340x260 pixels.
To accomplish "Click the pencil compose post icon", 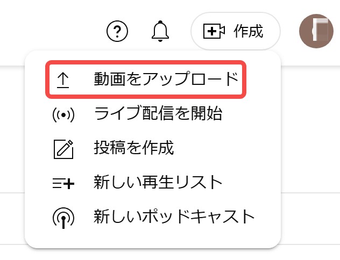I will coord(63,148).
